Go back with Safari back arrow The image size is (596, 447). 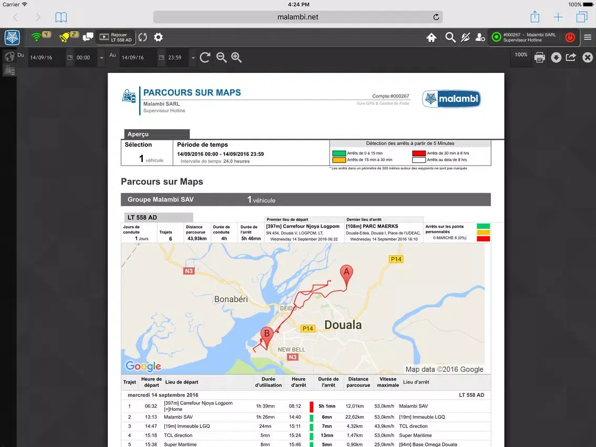15,17
